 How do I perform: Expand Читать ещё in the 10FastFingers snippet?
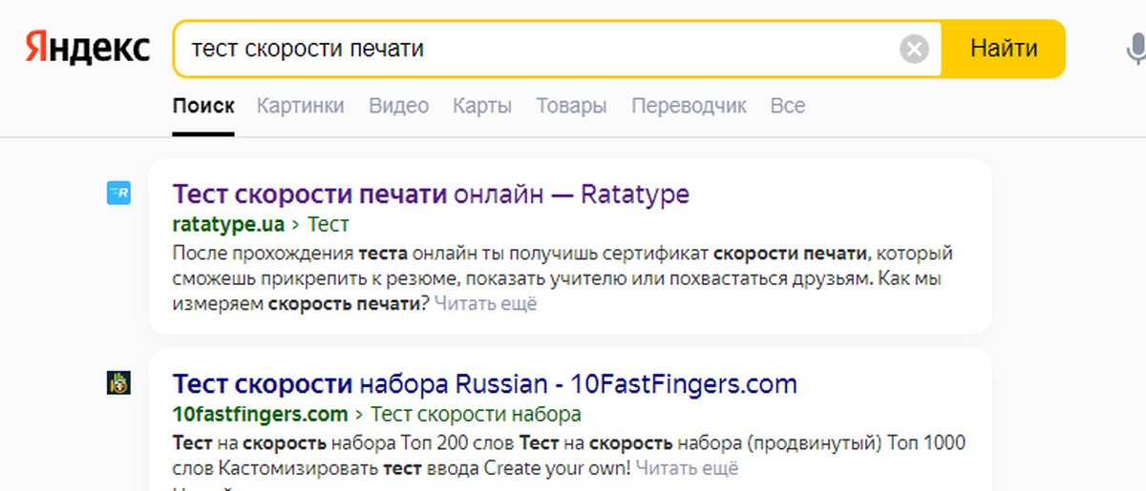[x=688, y=468]
